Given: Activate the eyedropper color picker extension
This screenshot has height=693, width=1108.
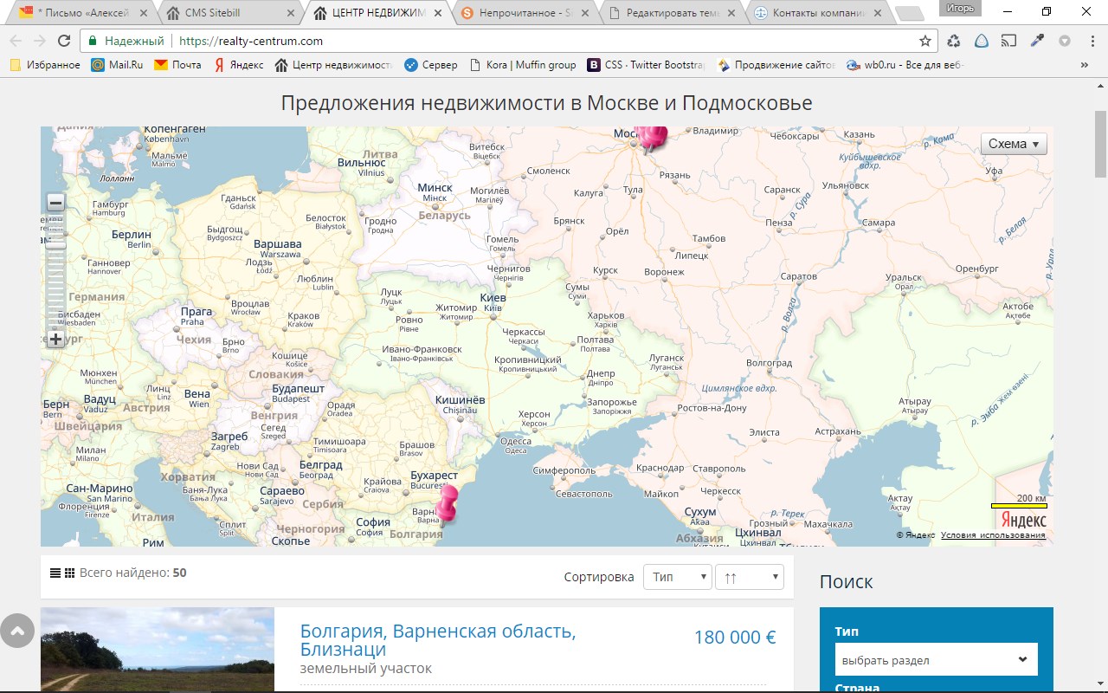Looking at the screenshot, I should tap(1037, 41).
